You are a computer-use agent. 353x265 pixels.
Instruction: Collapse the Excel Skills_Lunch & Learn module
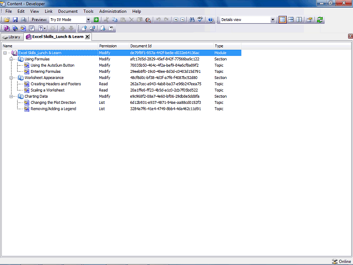pyautogui.click(x=5, y=53)
